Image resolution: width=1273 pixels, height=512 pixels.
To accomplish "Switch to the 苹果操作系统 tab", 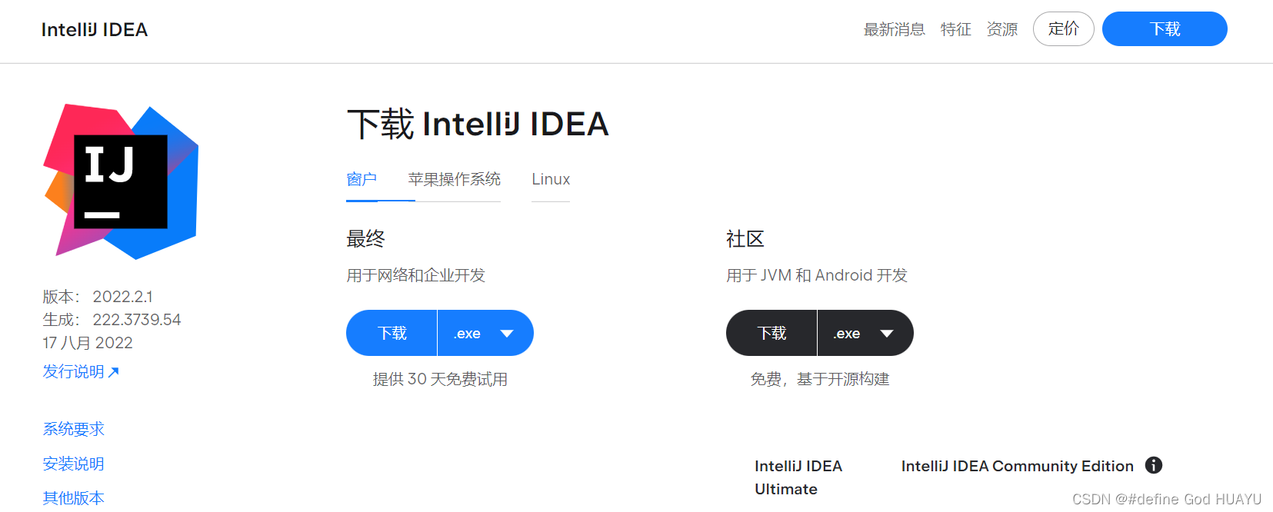I will pyautogui.click(x=455, y=179).
